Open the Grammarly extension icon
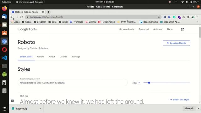The height and width of the screenshot is (113, 201). pyautogui.click(x=174, y=17)
